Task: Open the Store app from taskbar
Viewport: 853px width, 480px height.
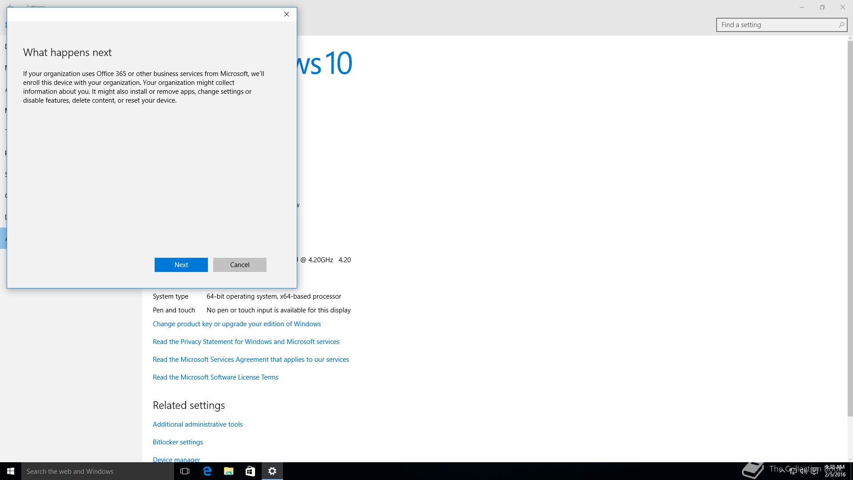Action: pos(250,471)
